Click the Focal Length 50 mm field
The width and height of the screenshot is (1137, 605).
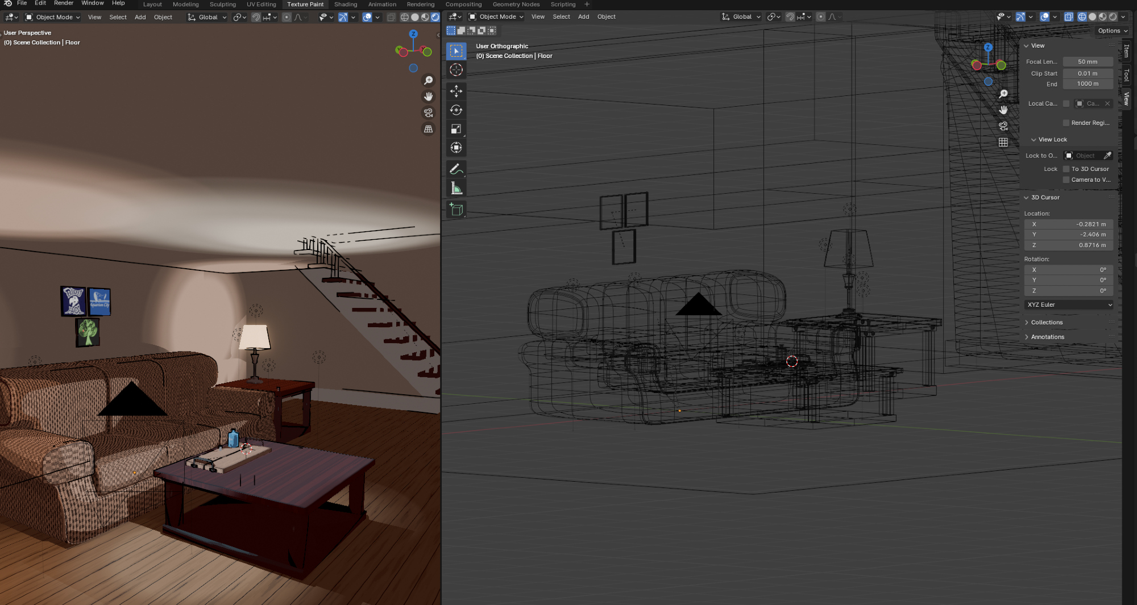pos(1087,61)
